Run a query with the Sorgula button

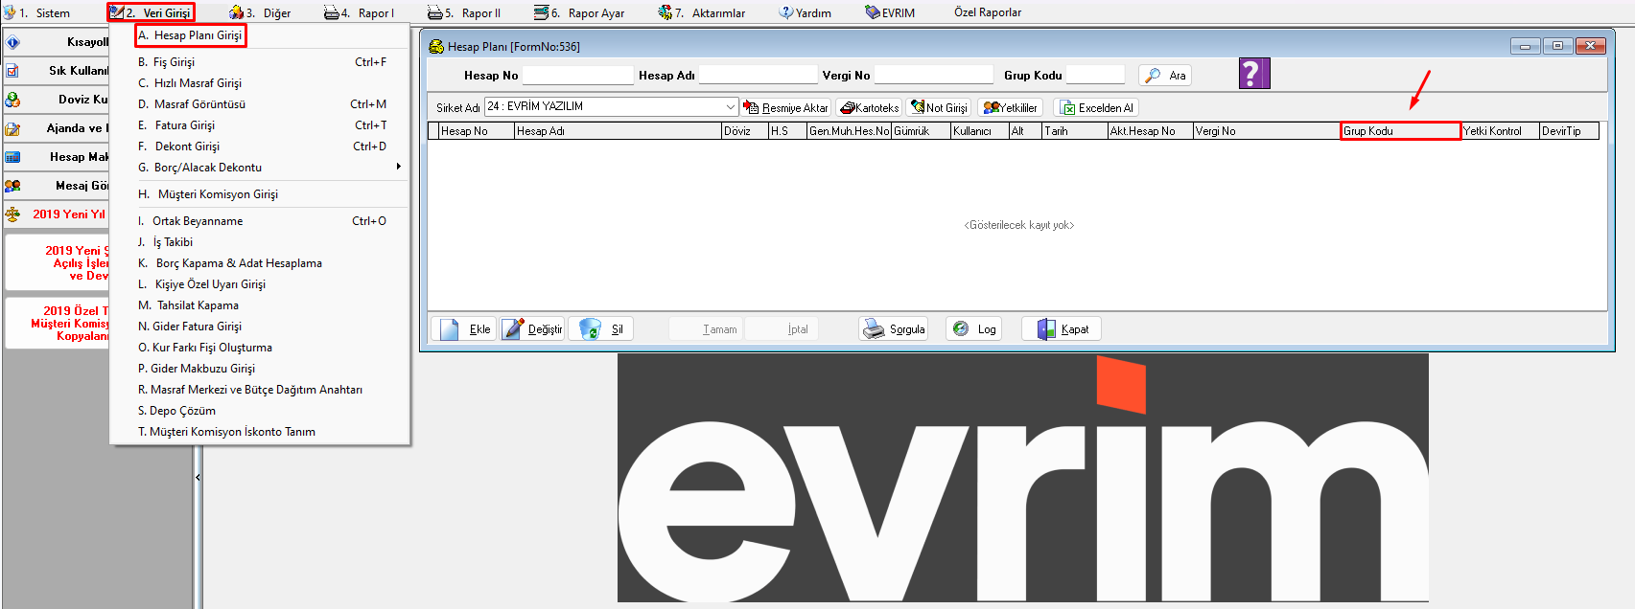893,329
